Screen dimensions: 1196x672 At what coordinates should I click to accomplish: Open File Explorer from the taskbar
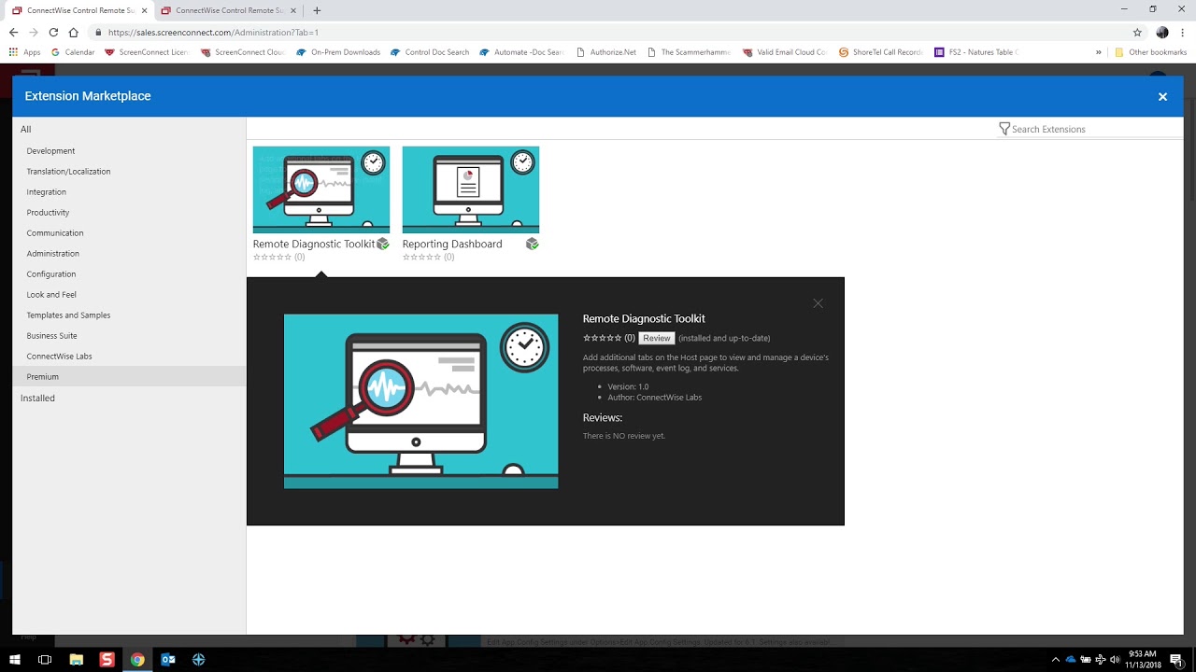tap(77, 659)
